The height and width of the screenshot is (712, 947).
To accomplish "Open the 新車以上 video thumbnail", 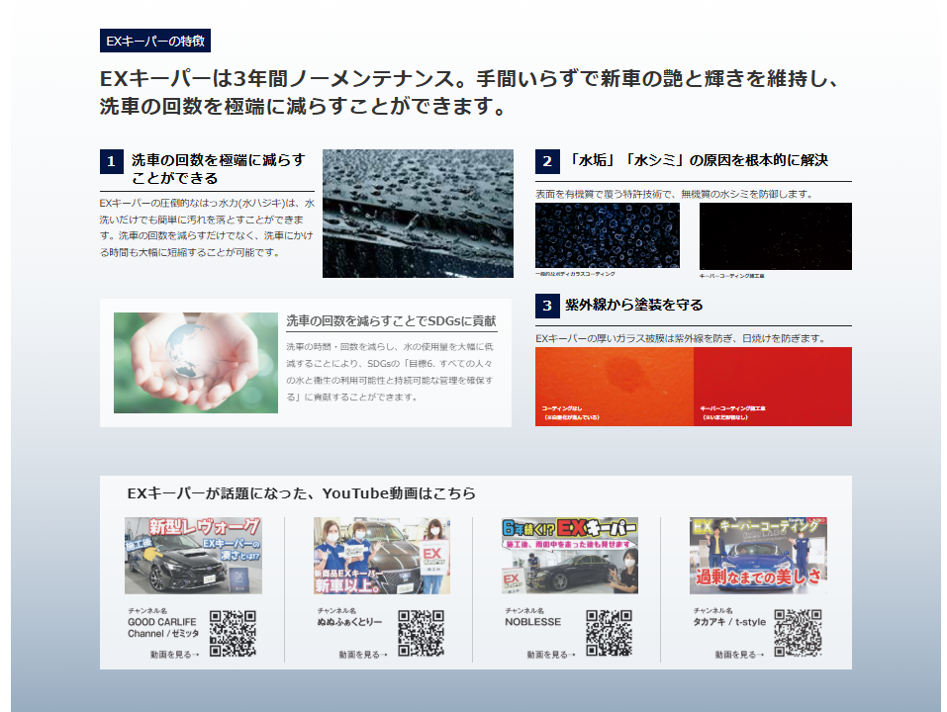I will (381, 555).
